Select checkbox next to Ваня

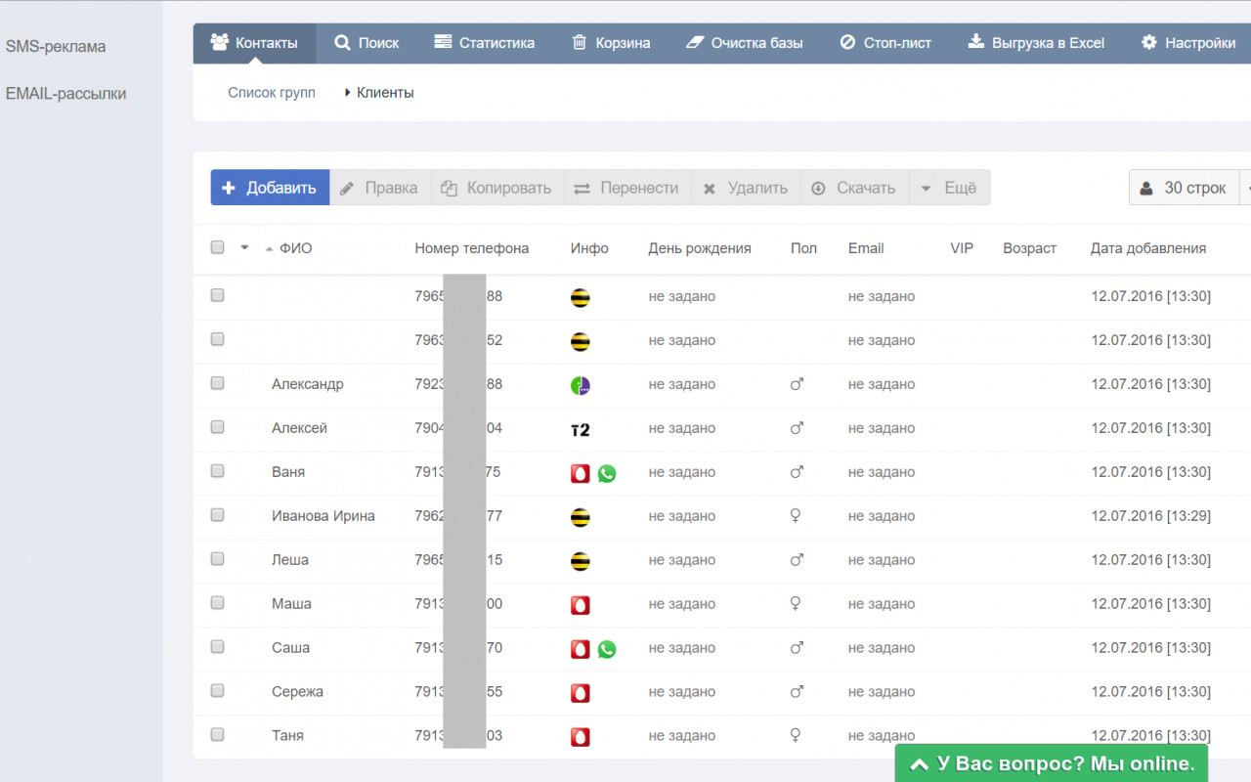click(217, 471)
